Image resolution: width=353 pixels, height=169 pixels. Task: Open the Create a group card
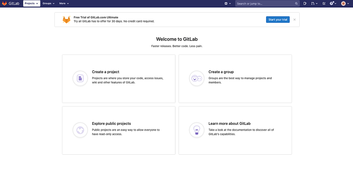click(235, 79)
